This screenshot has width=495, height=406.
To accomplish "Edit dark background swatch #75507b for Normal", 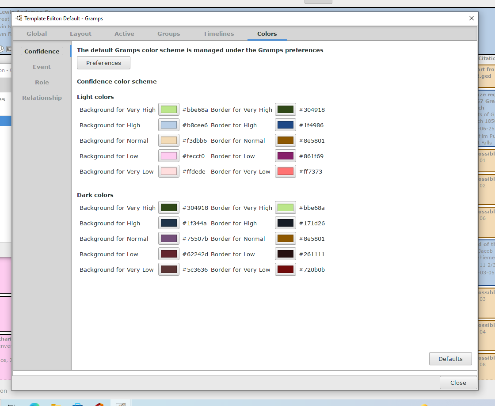I will pos(169,239).
